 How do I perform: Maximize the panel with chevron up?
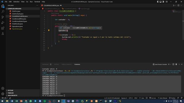coord(179,64)
